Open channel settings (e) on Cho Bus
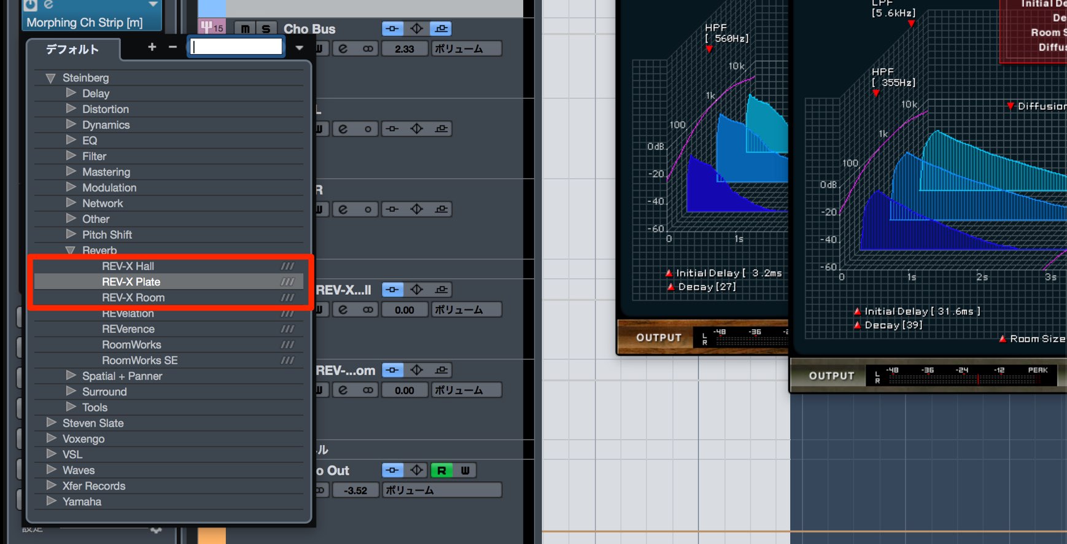Screen dimensions: 1067x544 (343, 49)
